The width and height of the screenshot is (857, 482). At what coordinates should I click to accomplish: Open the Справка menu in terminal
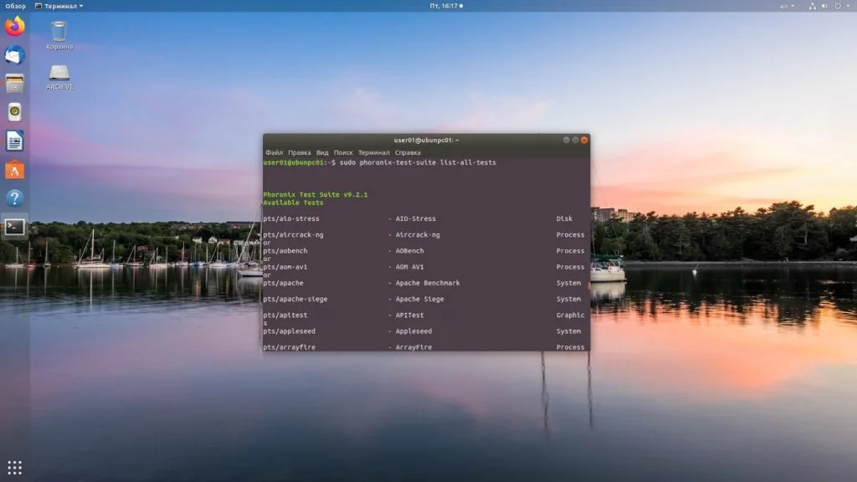click(x=408, y=153)
